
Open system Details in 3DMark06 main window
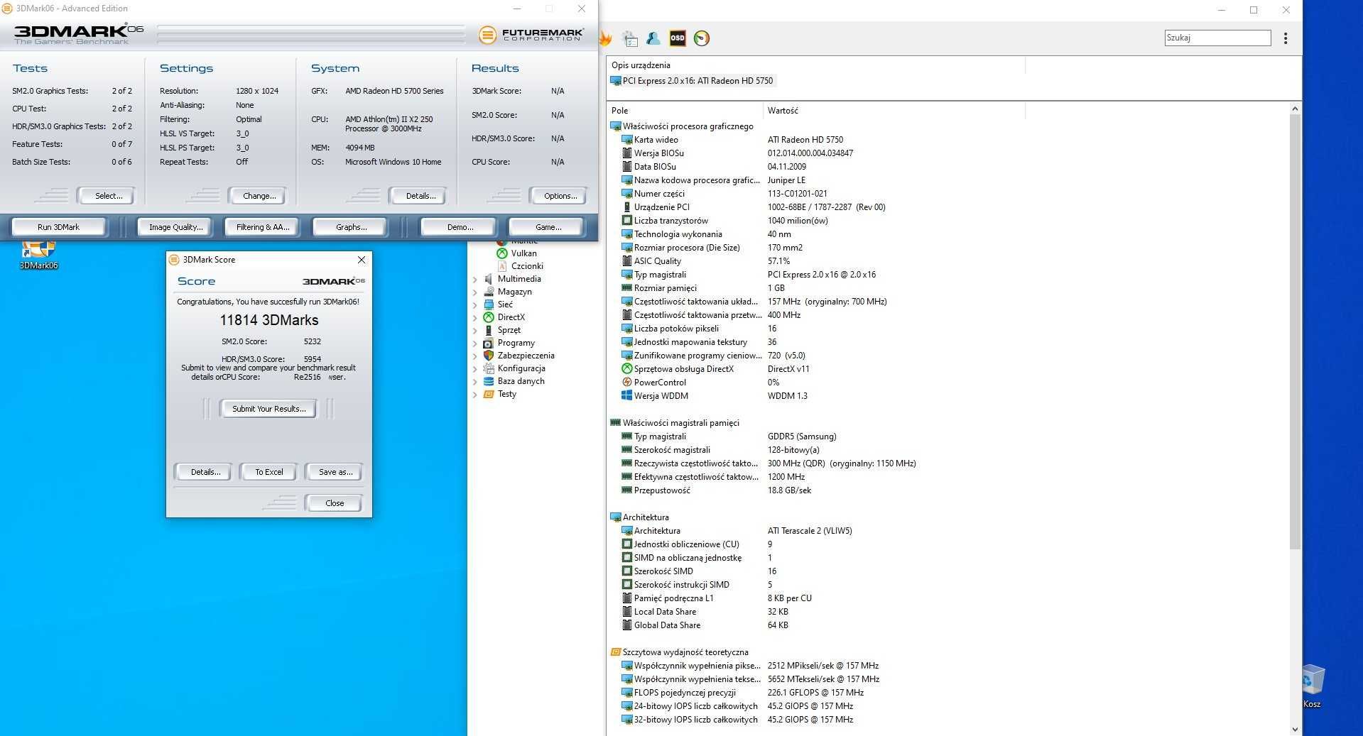pos(420,196)
